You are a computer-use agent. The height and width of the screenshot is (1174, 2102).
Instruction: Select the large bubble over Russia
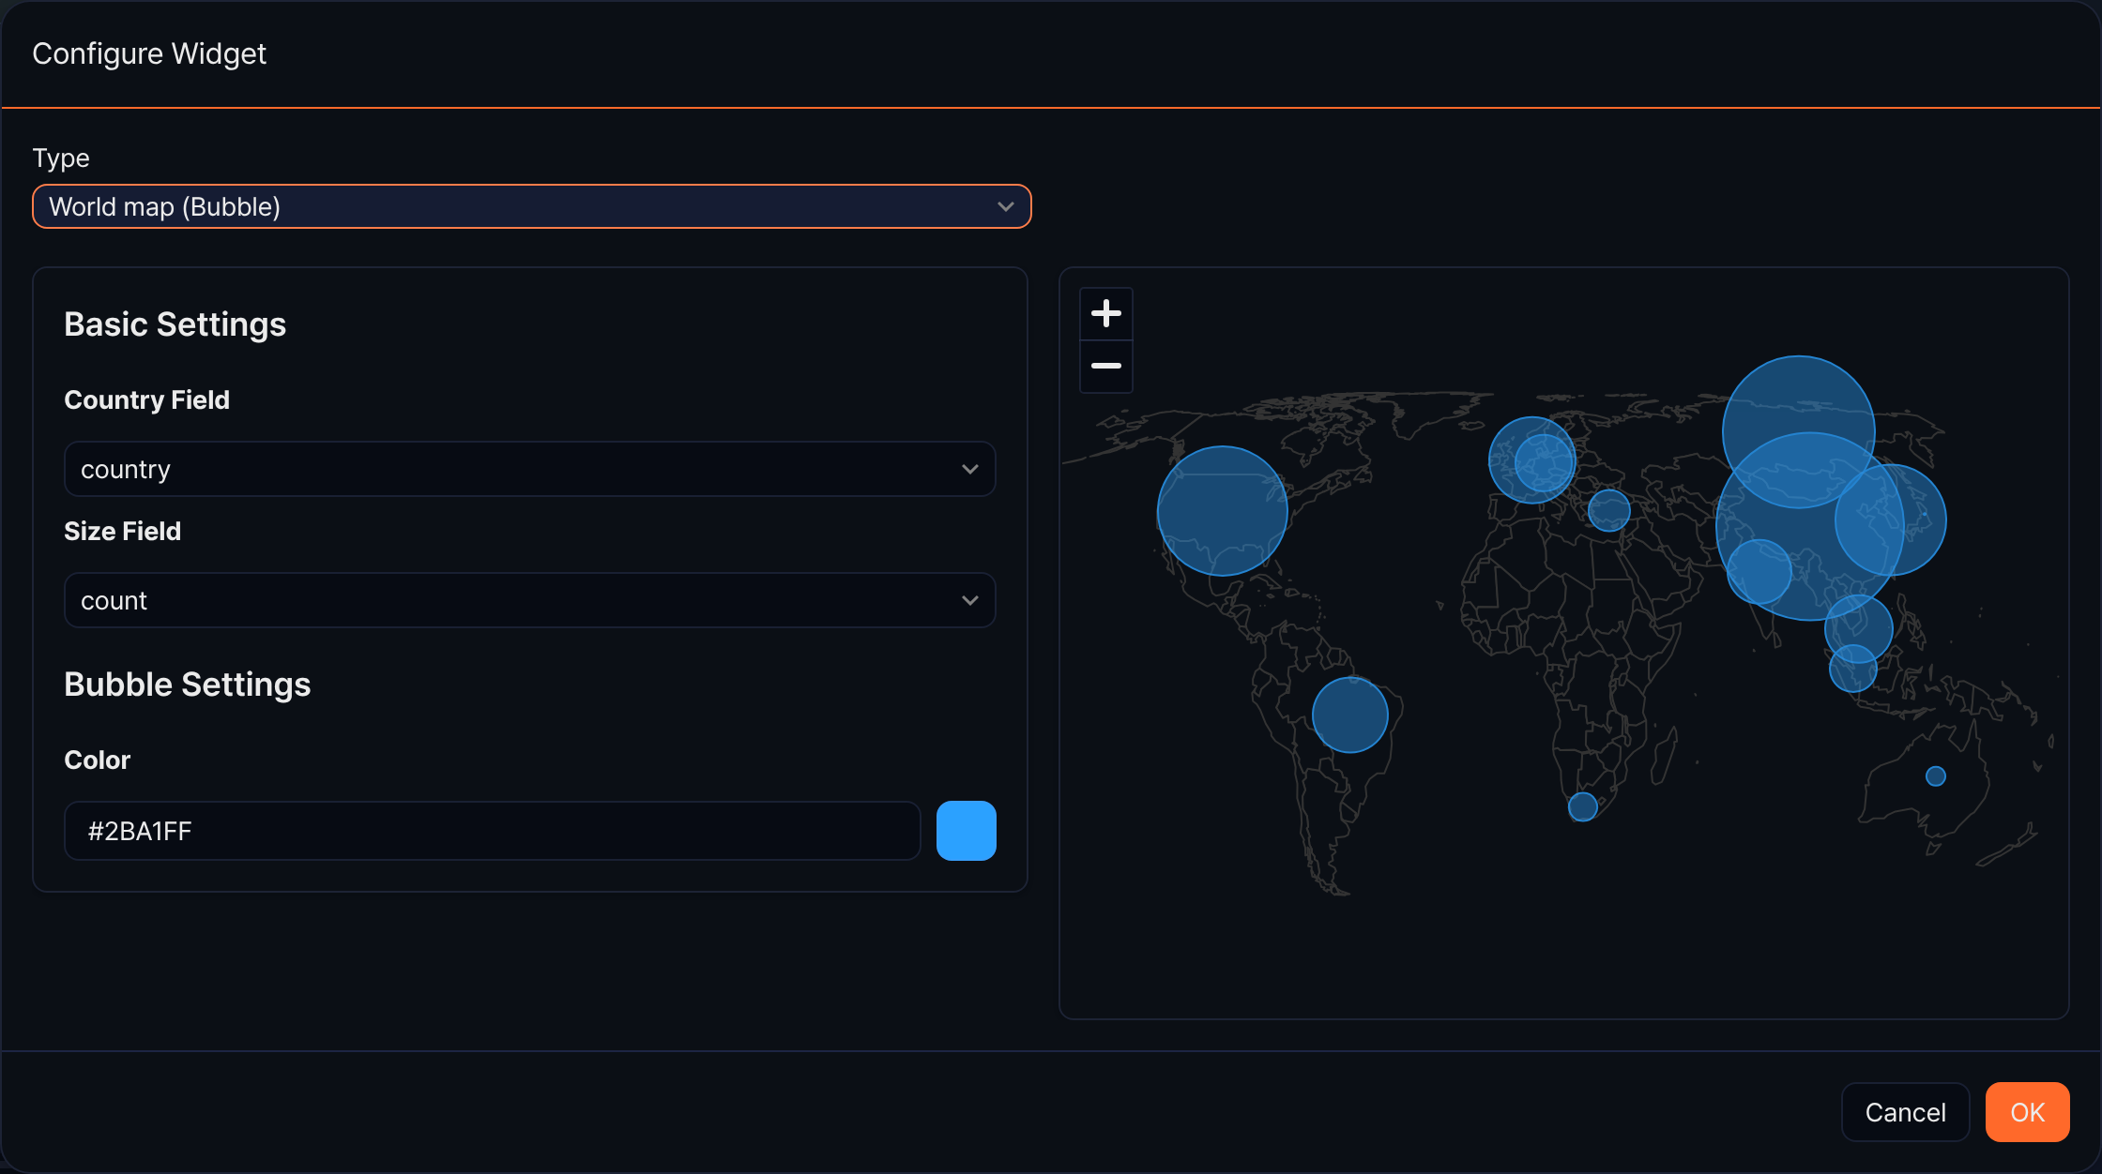pyautogui.click(x=1799, y=432)
